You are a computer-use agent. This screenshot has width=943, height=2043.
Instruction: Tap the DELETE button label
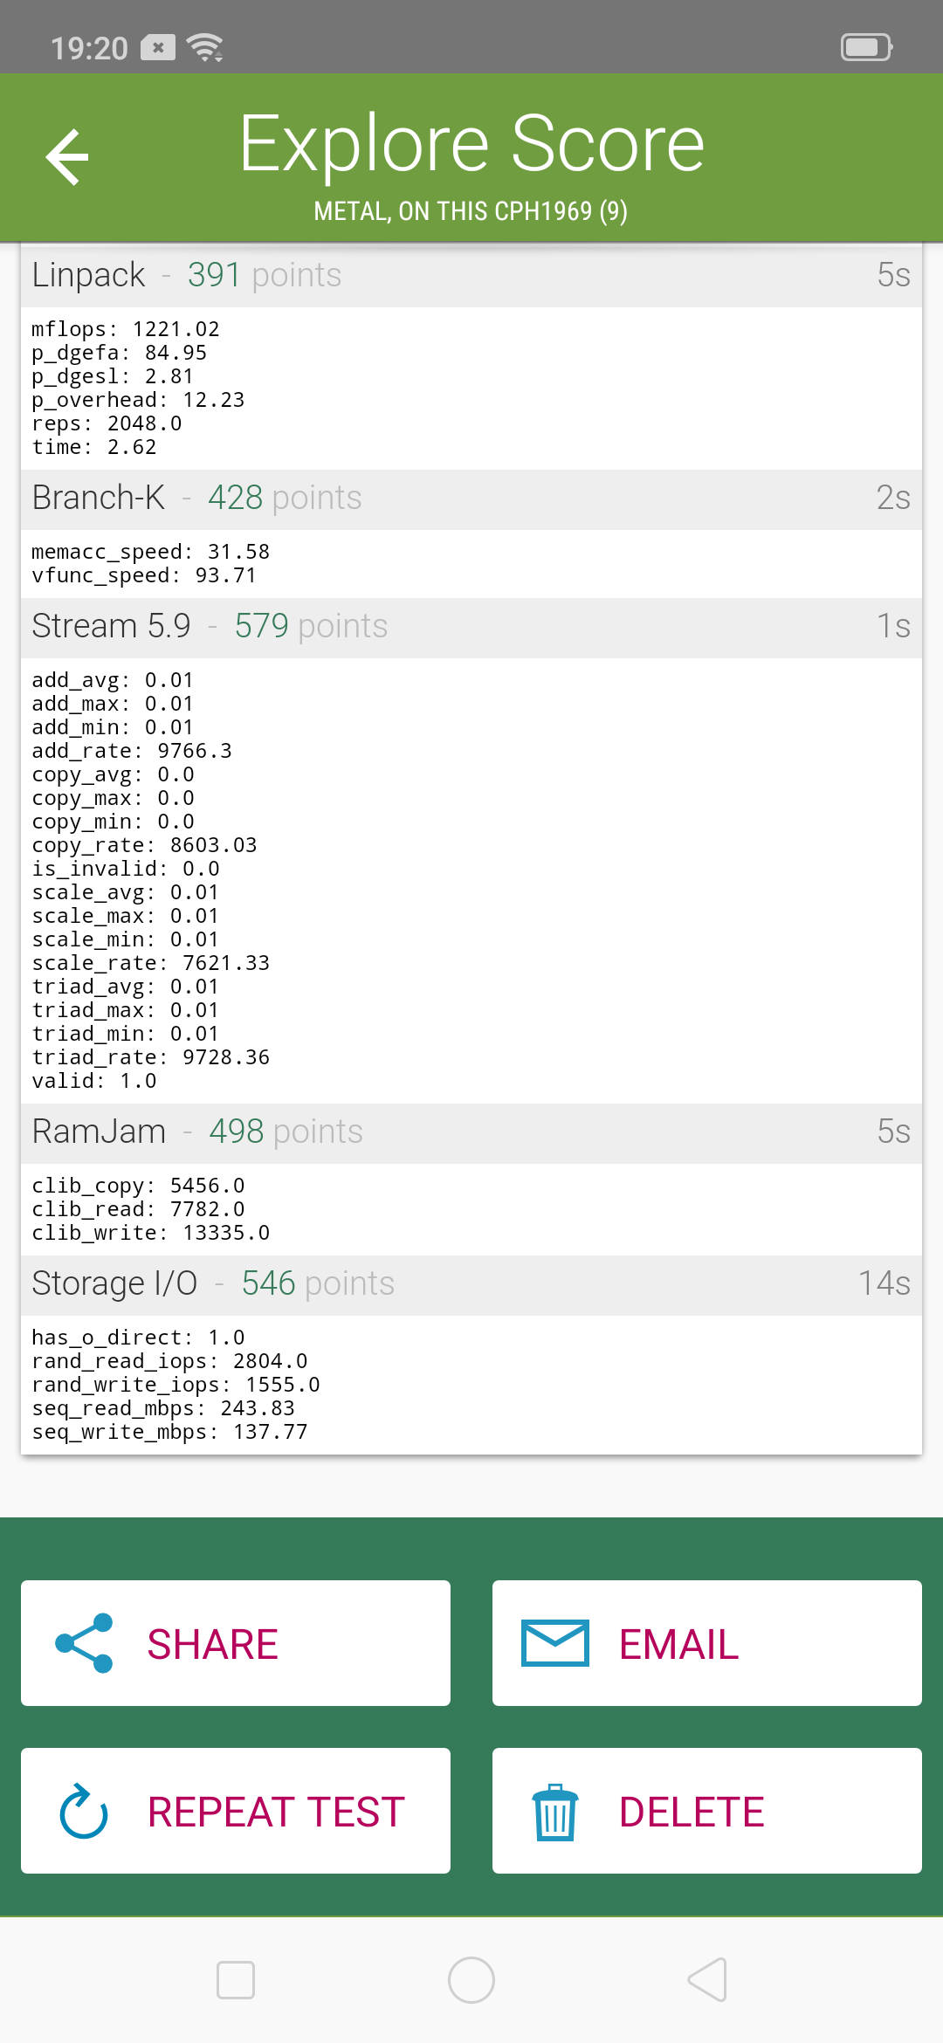[692, 1813]
